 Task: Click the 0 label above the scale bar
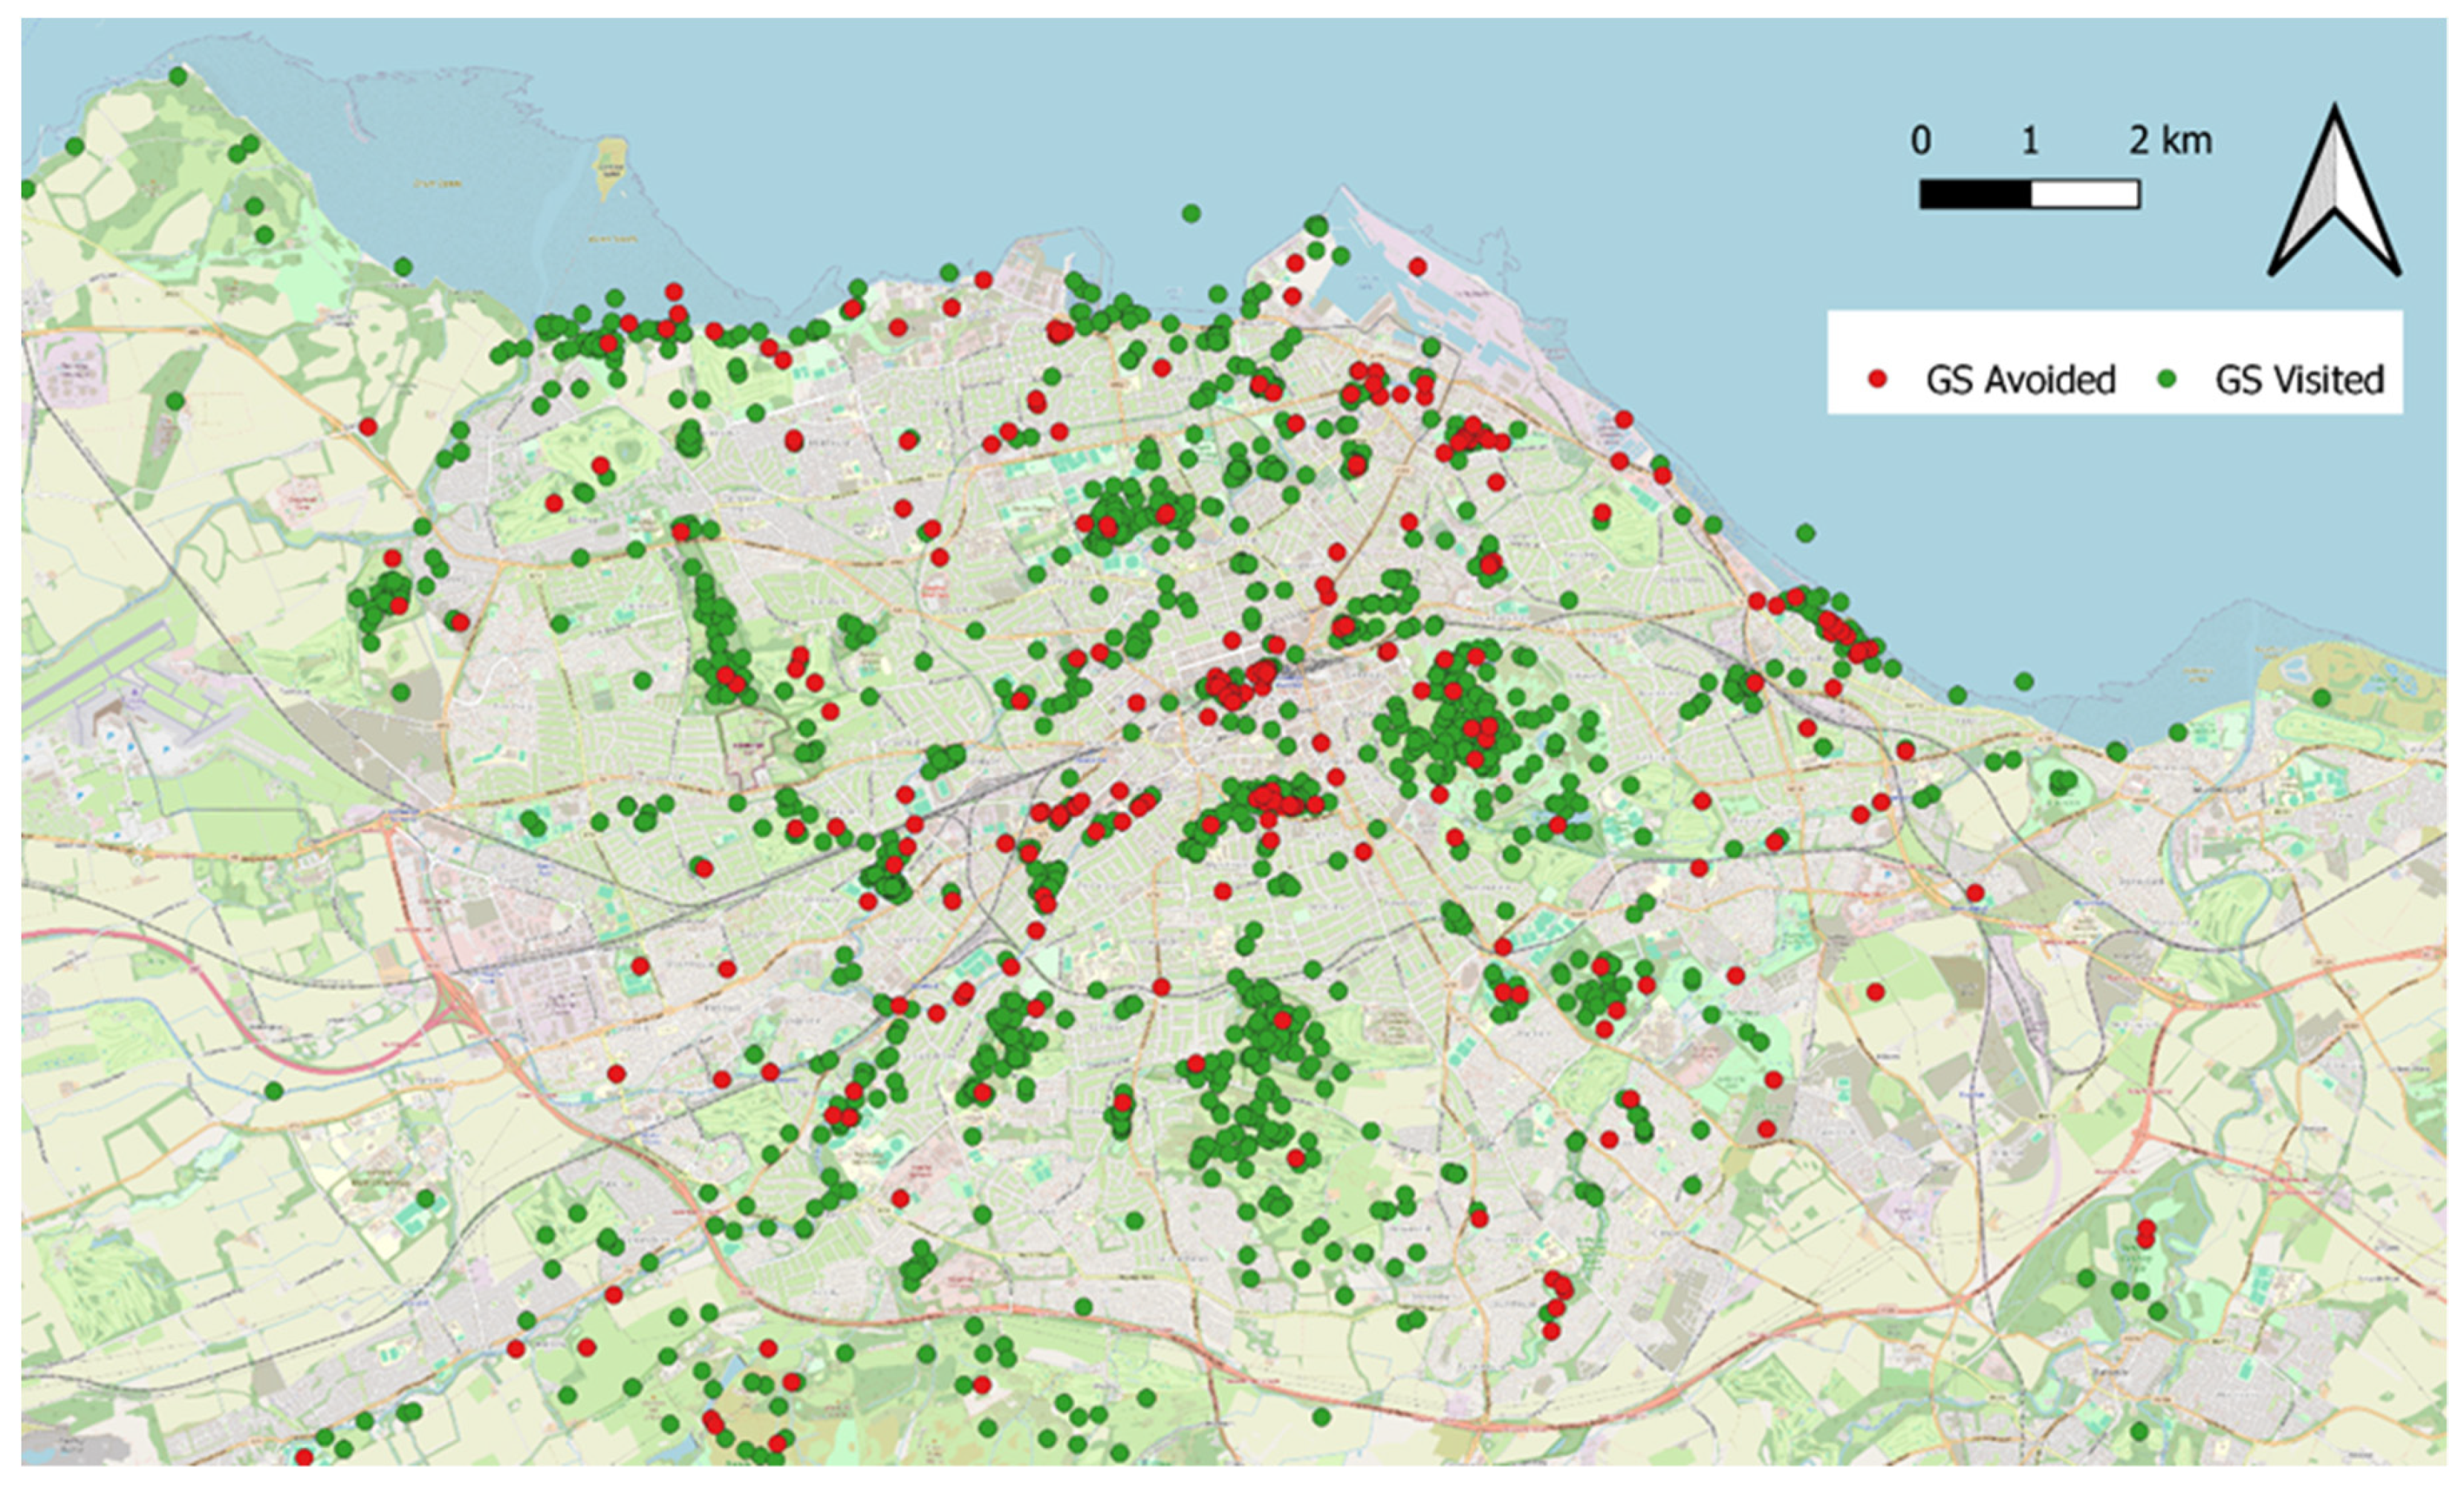1920,141
